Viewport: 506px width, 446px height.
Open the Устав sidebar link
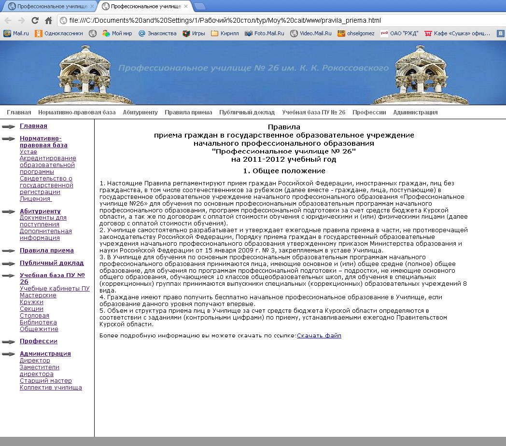pos(28,152)
